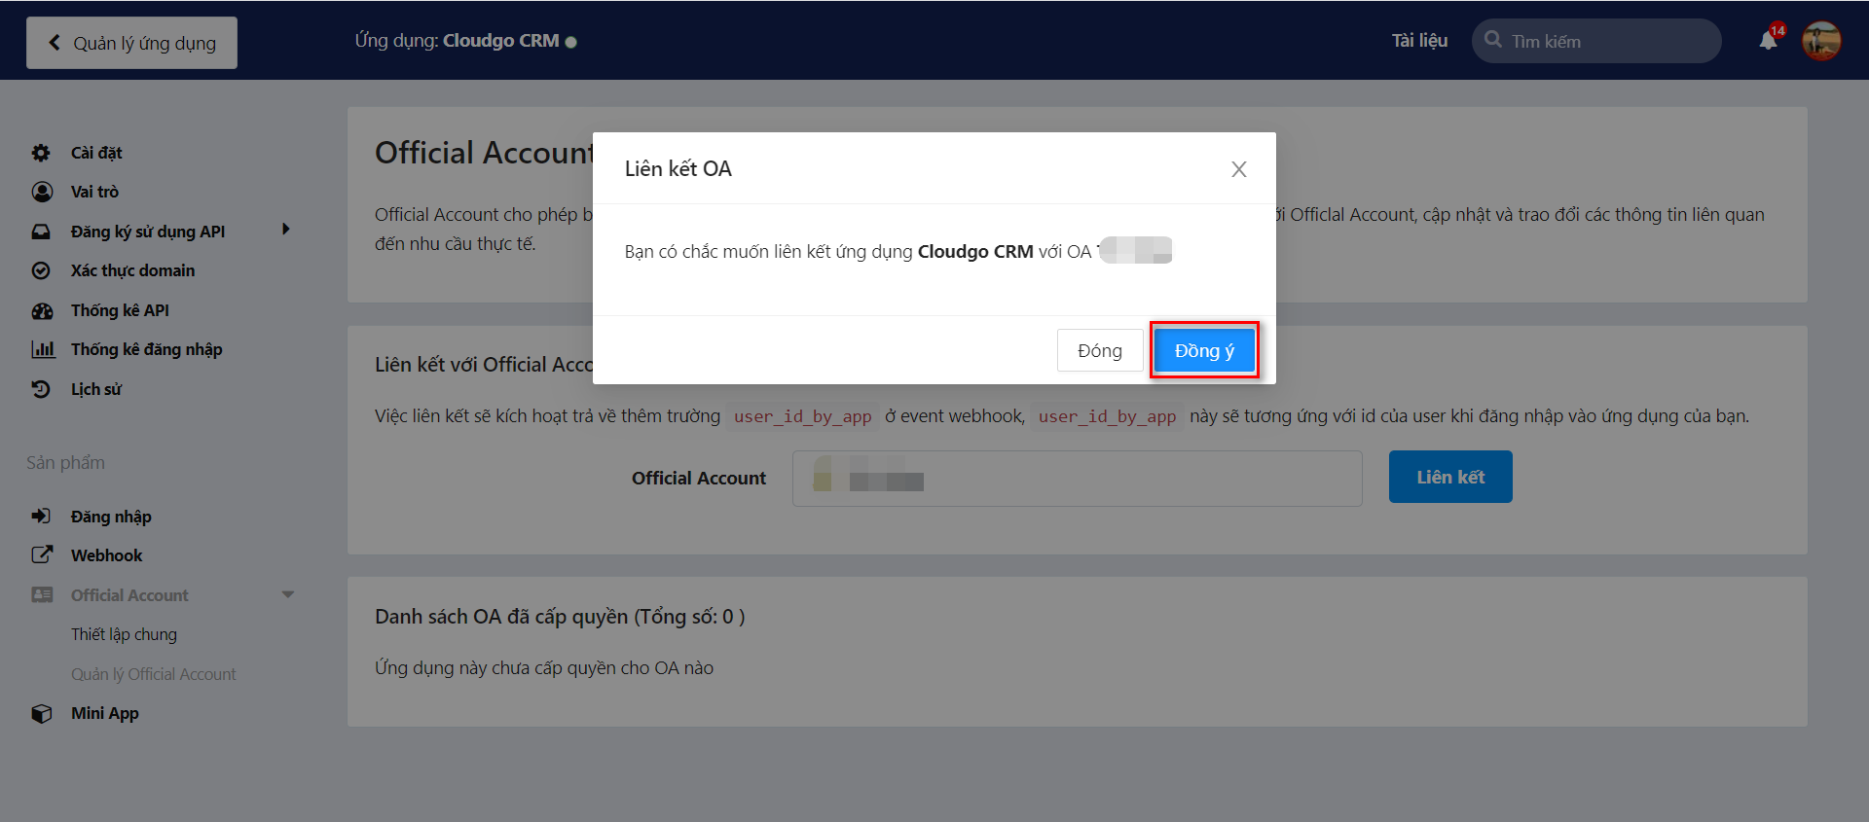Open Đăng nhập product item
The width and height of the screenshot is (1869, 822).
click(111, 517)
